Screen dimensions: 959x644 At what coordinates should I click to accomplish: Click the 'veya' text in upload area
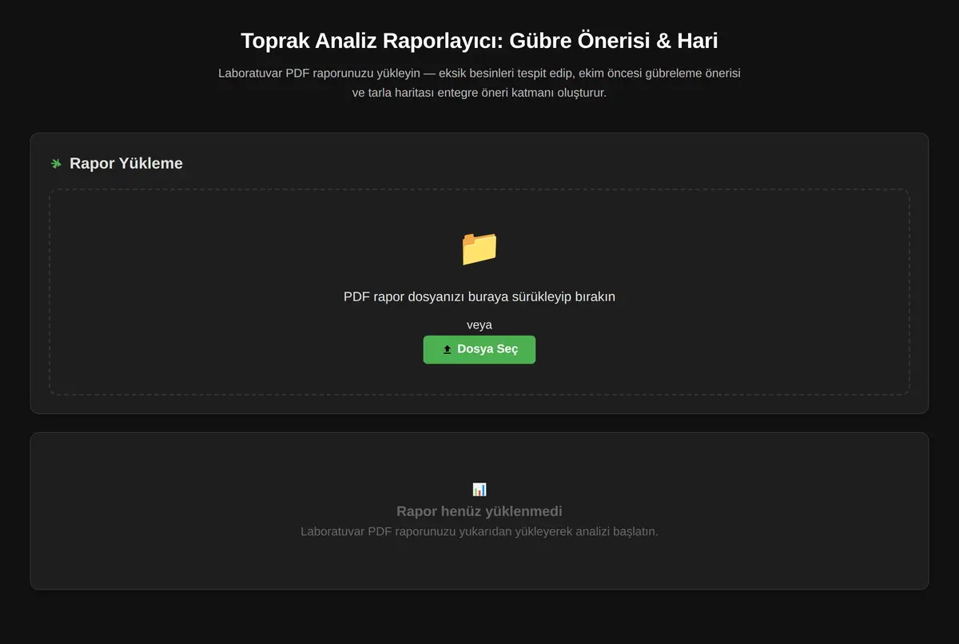point(479,325)
